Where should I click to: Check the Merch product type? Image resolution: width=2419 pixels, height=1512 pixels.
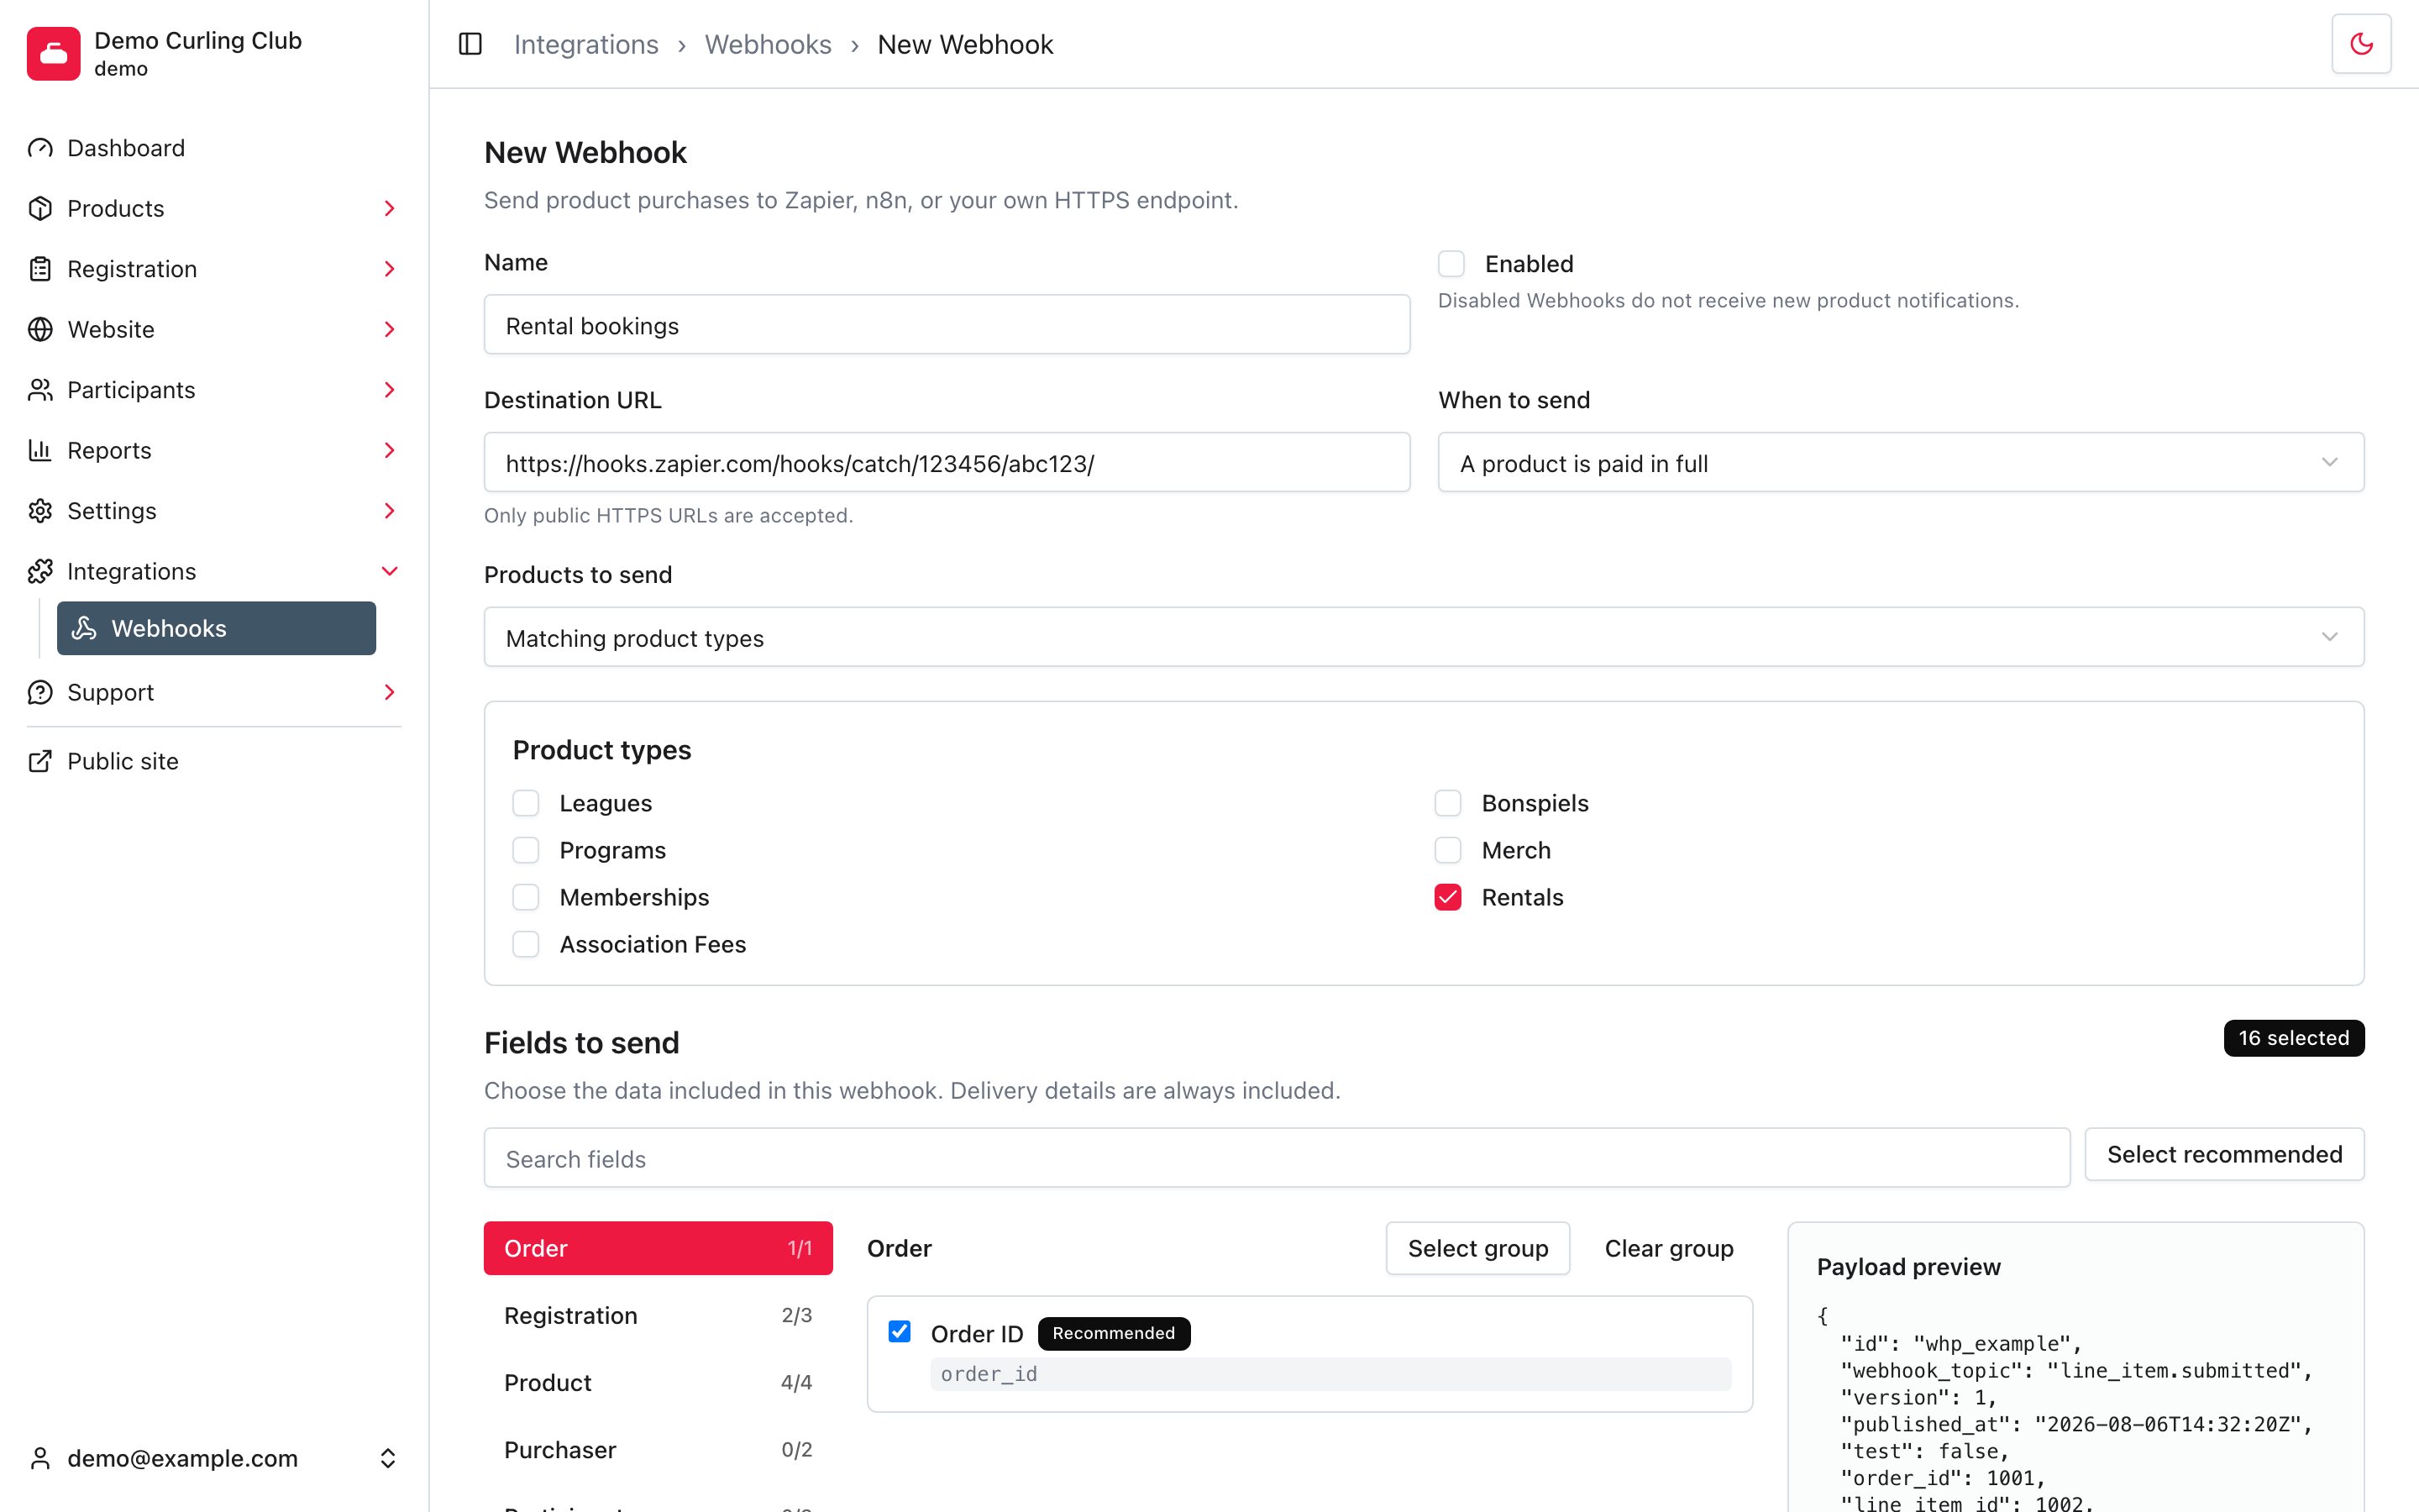[1448, 850]
